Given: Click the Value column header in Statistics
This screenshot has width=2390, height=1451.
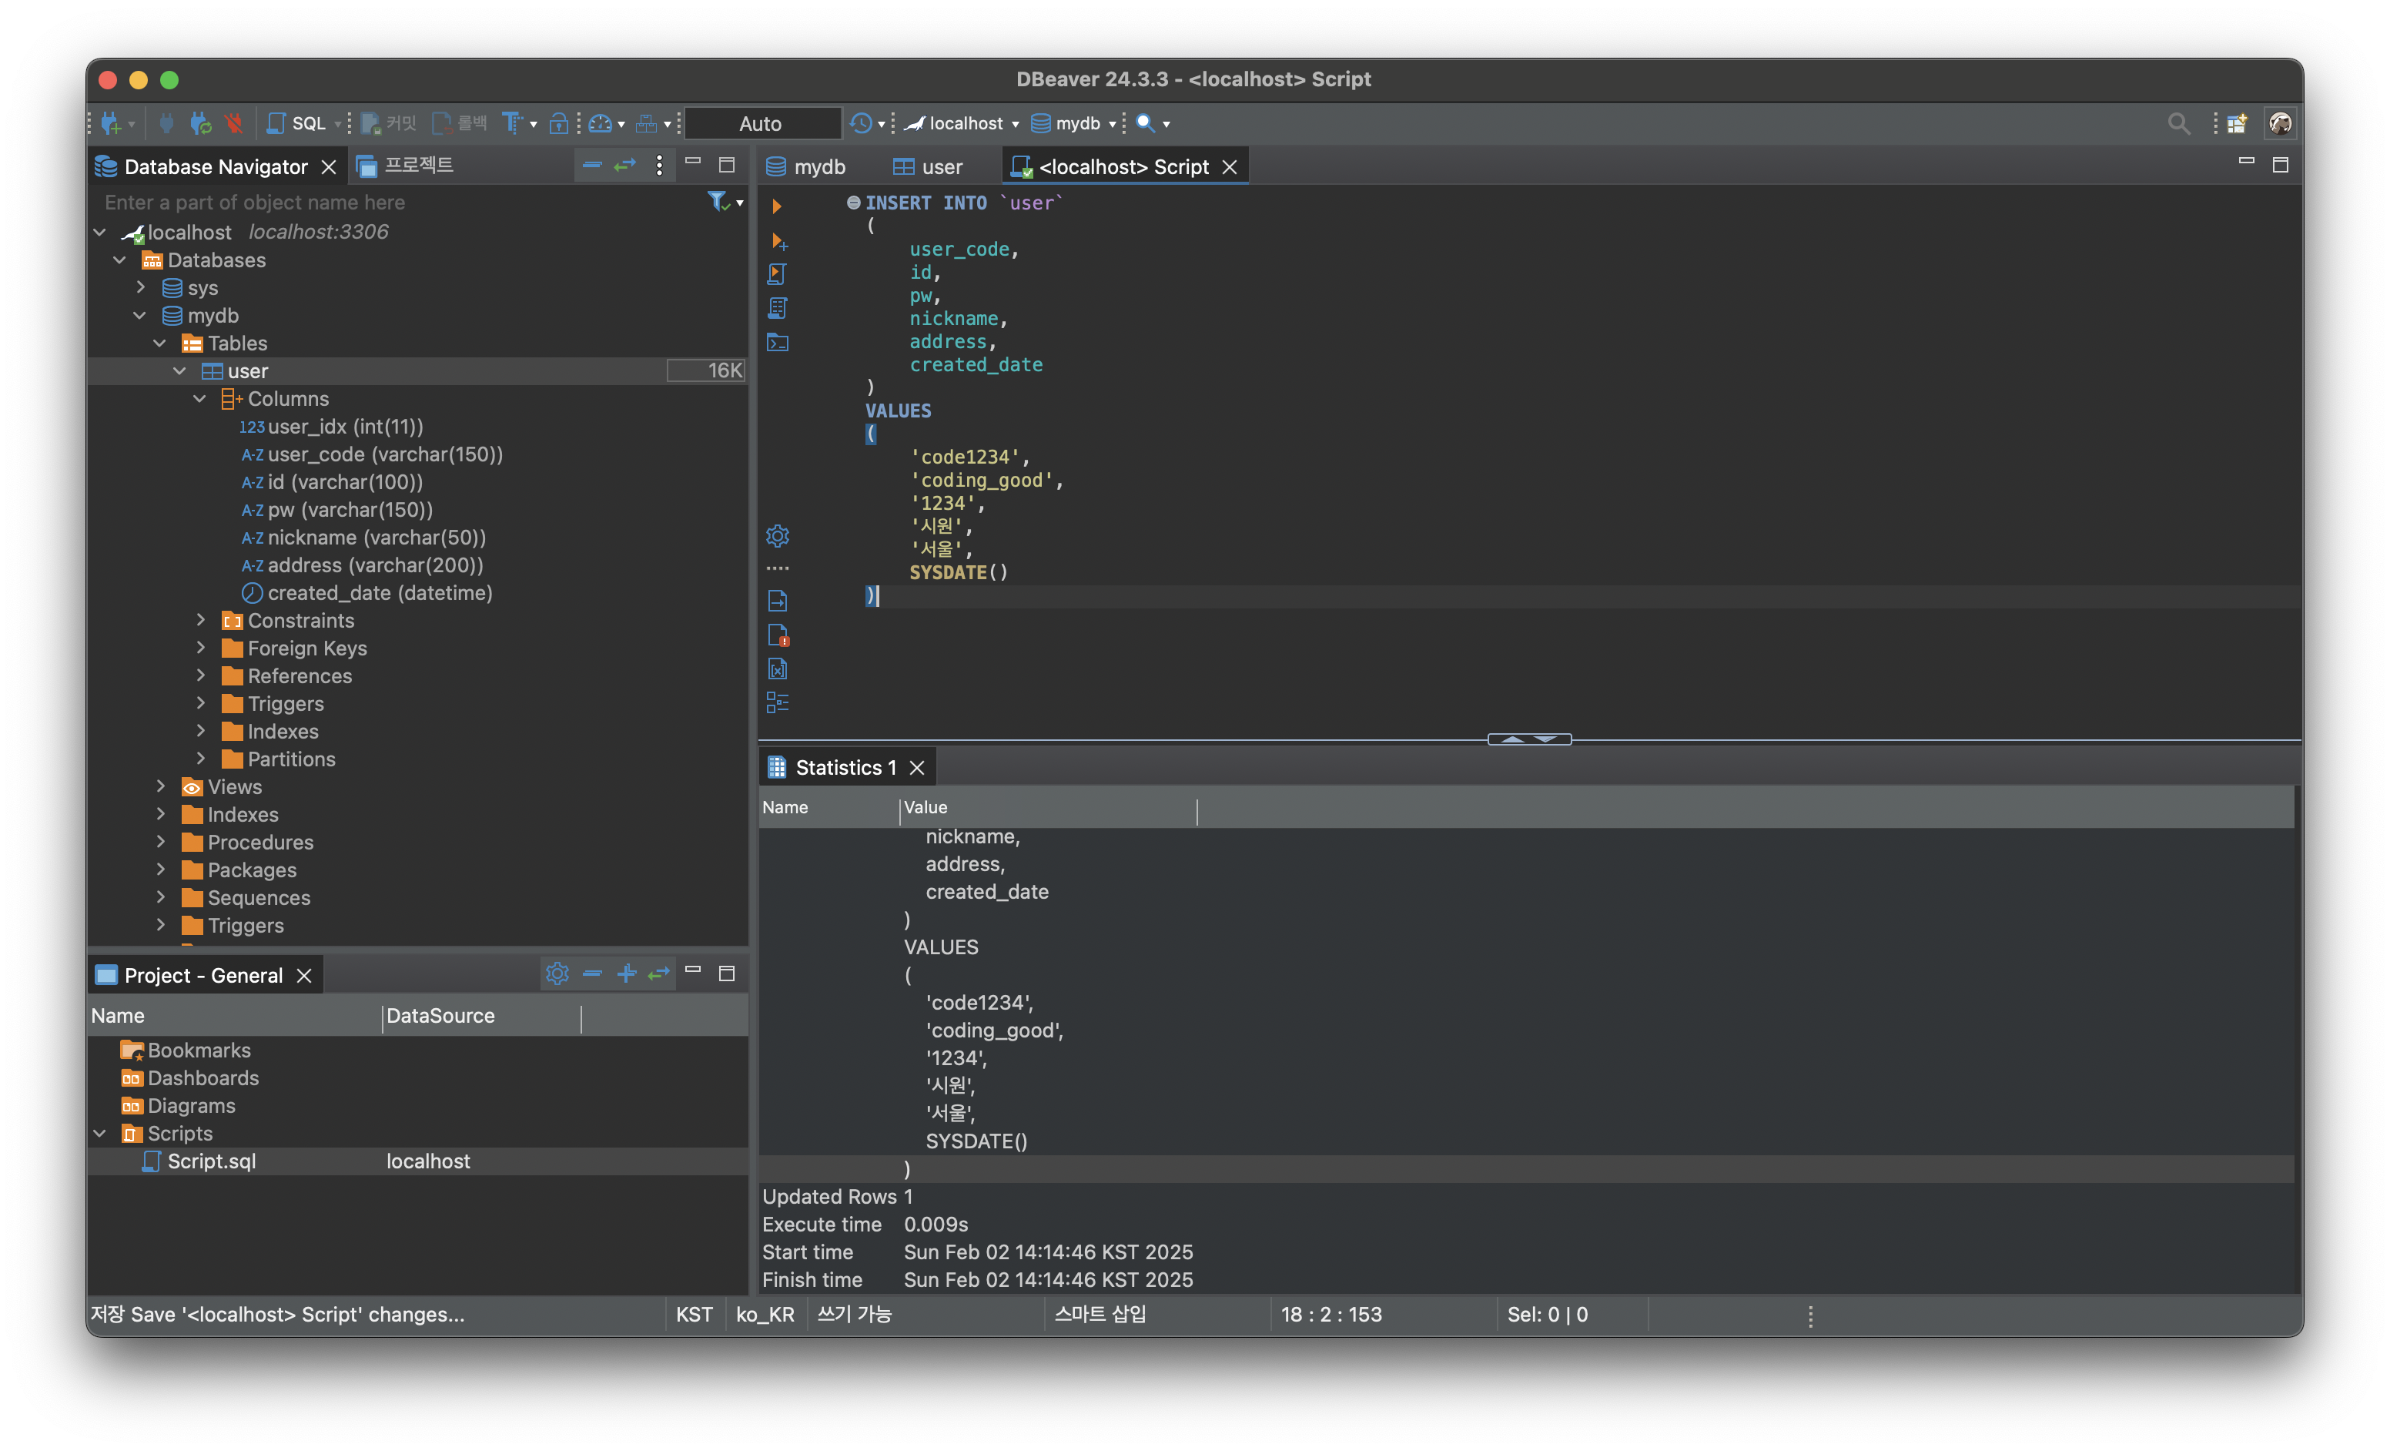Looking at the screenshot, I should point(1048,807).
